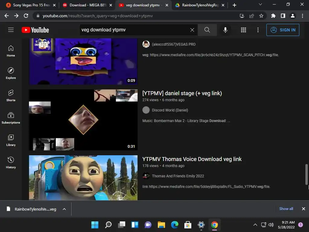Click Show all downloads
Screen dimensions: 309x232
pos(286,208)
